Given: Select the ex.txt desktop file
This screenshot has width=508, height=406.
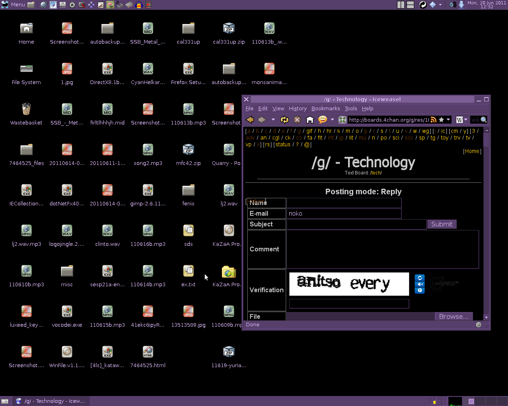Looking at the screenshot, I should [x=189, y=276].
